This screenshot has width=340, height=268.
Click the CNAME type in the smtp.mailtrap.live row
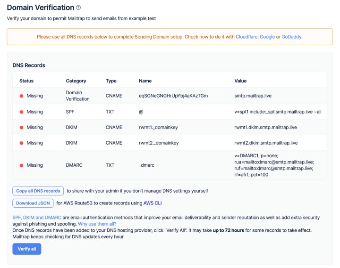(x=114, y=96)
